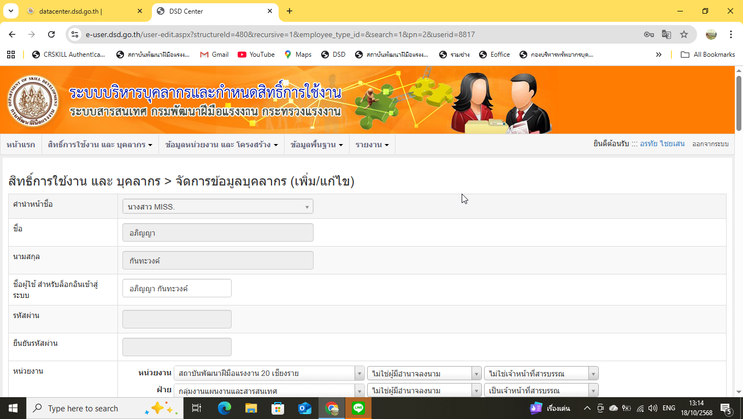Image resolution: width=743 pixels, height=419 pixels.
Task: Open the ฝ่าย dropdown showing กลุ่มงานแผนงานและสารสนเทศ
Action: pos(269,391)
